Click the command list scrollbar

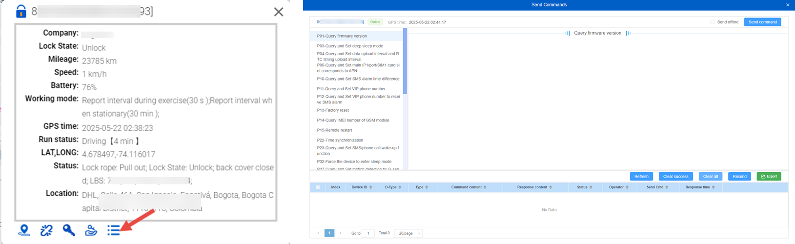[x=405, y=61]
